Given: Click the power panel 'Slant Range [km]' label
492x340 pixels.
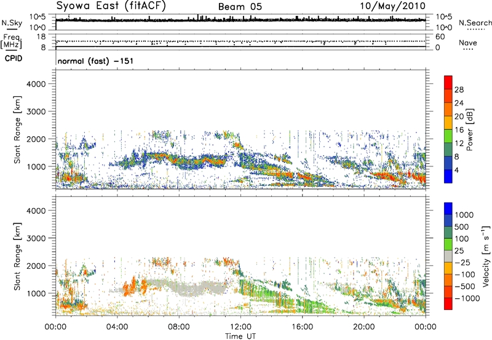Looking at the screenshot, I should pos(17,129).
